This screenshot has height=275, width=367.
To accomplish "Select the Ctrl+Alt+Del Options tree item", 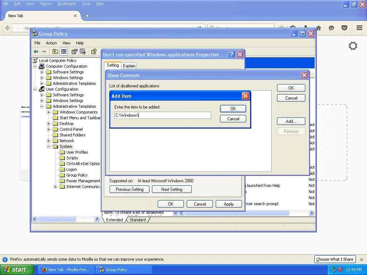I will point(83,164).
